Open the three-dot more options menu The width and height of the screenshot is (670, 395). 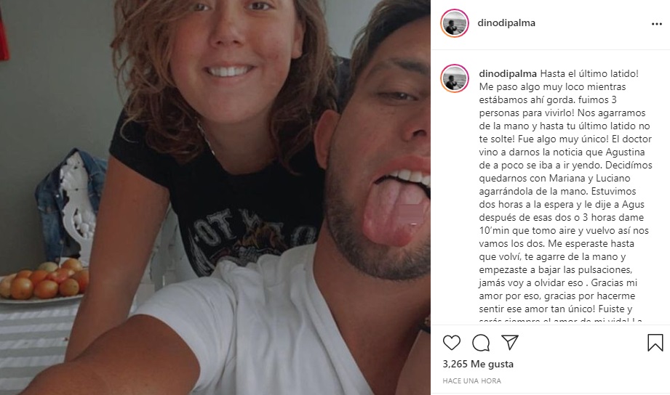click(657, 24)
